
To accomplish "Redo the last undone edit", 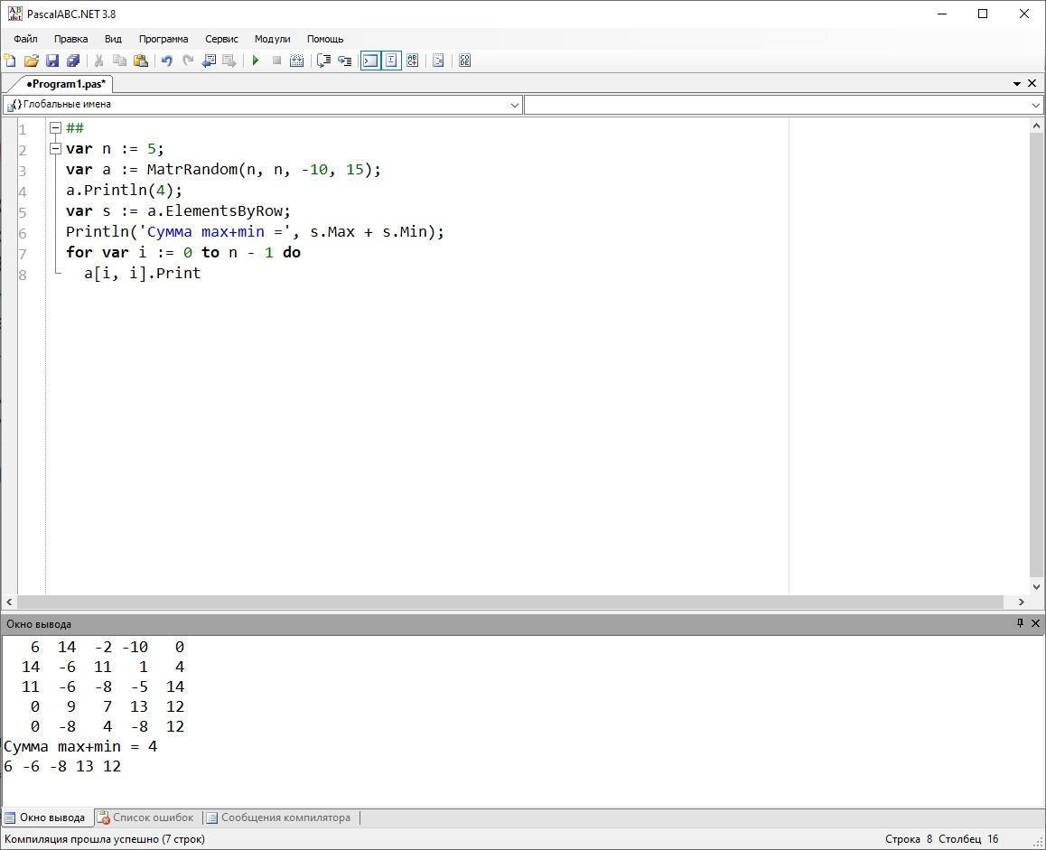I will coord(188,61).
